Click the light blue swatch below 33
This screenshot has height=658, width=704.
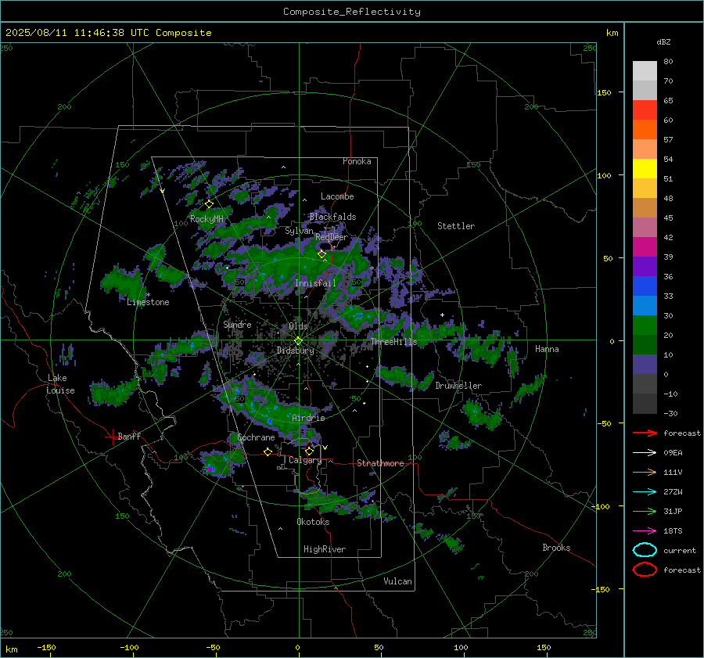tap(645, 305)
